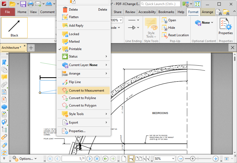Select Delete in context menu
Screen dimensions: 237x163
tap(83, 10)
